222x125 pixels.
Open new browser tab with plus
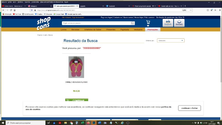[x=185, y=6]
